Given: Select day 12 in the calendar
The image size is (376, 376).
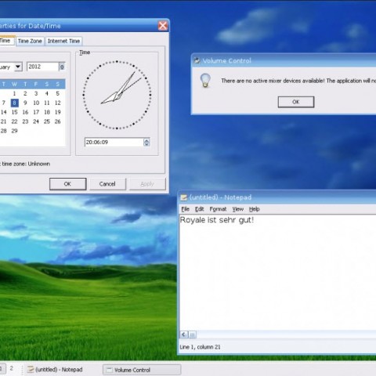Looking at the screenshot, I should 58,103.
